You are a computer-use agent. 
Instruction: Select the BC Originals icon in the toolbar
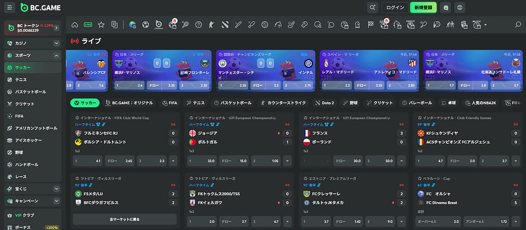(x=159, y=25)
